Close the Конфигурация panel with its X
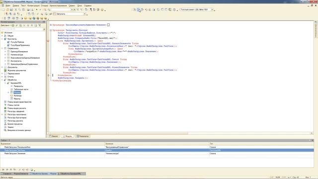Image resolution: width=318 pixels, height=179 pixels. tap(44, 22)
